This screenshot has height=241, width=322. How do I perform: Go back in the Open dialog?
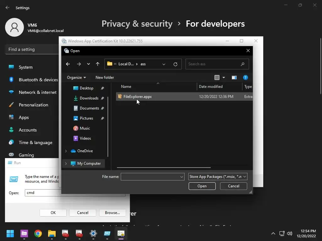click(68, 64)
